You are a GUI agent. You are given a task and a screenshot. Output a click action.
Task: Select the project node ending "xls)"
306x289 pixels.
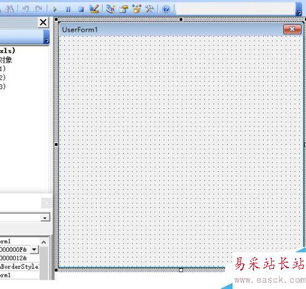click(7, 51)
